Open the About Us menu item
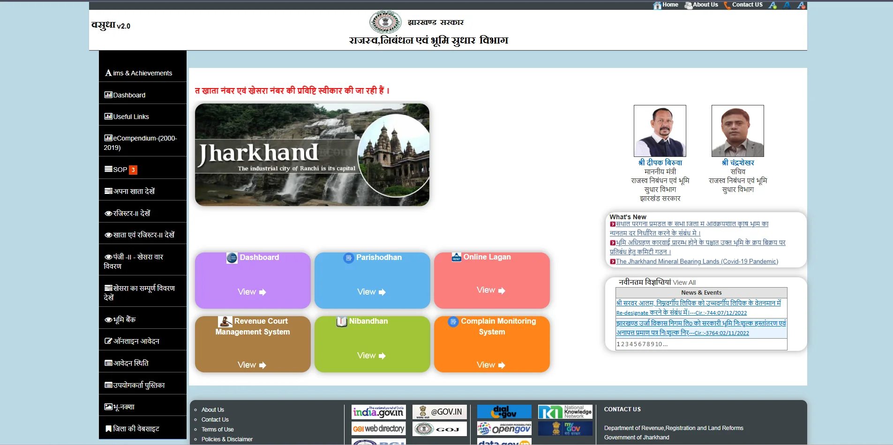The height and width of the screenshot is (445, 893). tap(705, 5)
